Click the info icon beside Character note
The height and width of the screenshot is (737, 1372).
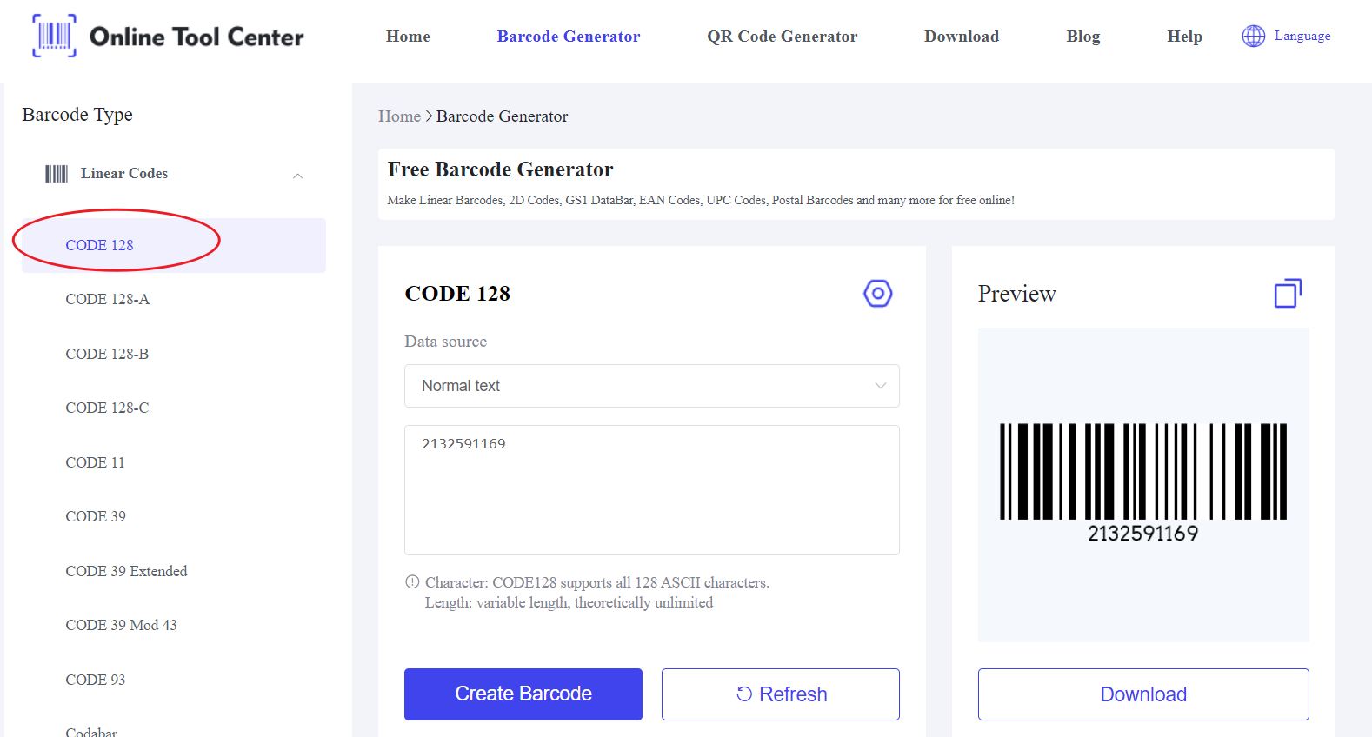[x=412, y=582]
